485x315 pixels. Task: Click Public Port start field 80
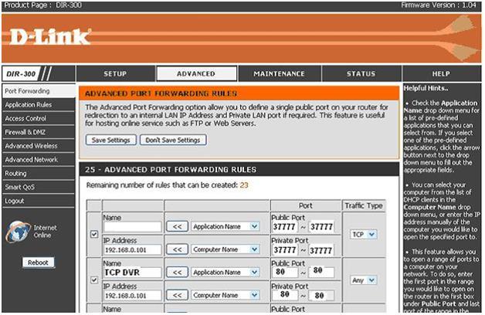(x=284, y=272)
